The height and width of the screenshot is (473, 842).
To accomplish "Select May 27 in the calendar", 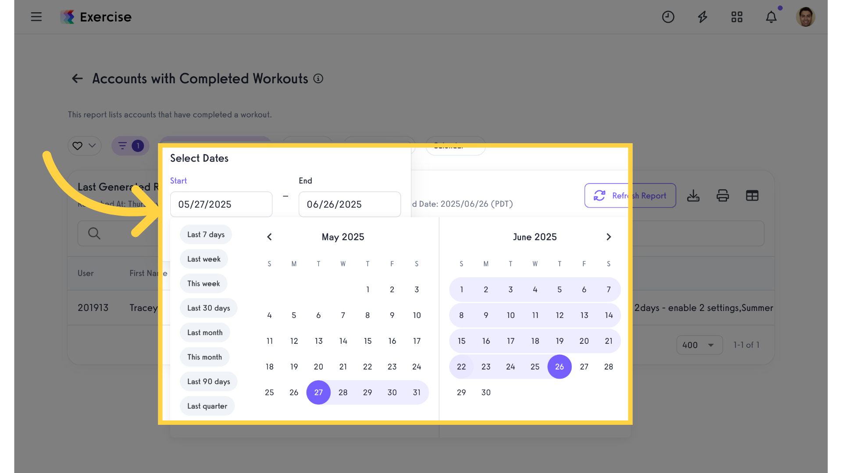I will click(318, 392).
